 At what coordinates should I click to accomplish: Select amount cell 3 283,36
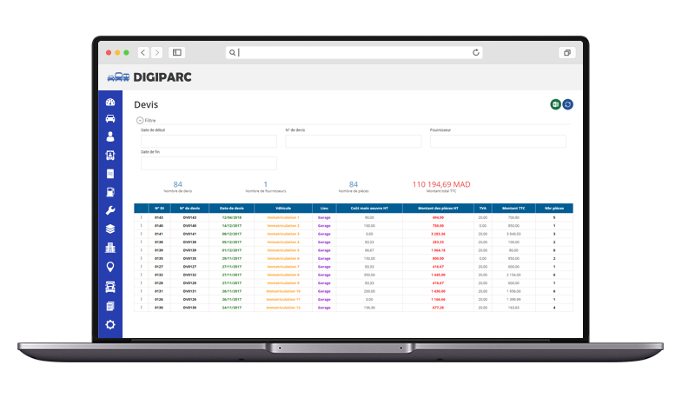tap(438, 234)
